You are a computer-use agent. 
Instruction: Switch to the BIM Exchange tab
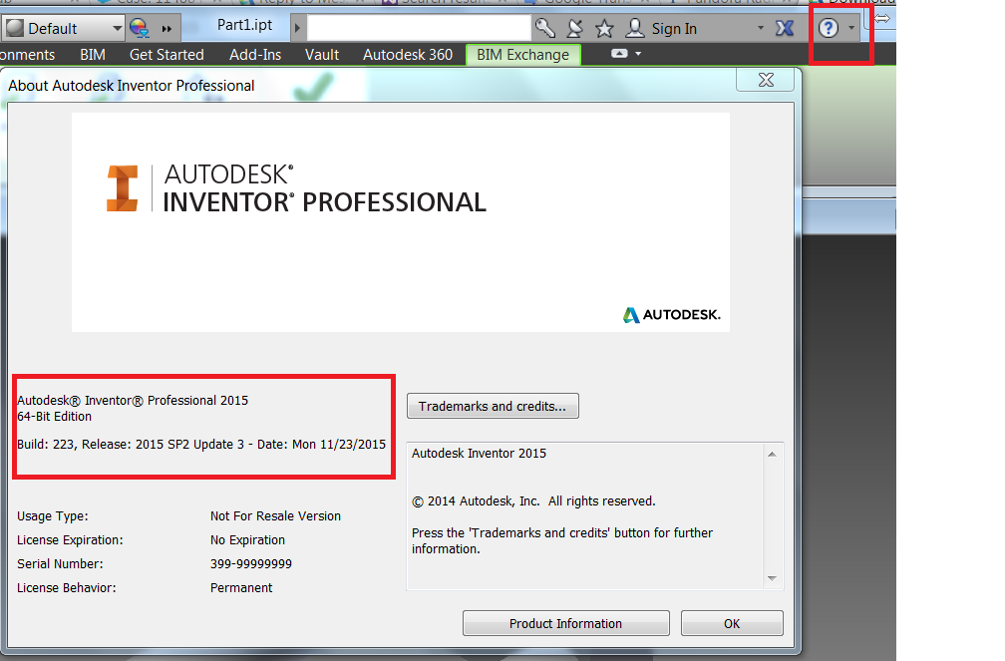[x=522, y=55]
